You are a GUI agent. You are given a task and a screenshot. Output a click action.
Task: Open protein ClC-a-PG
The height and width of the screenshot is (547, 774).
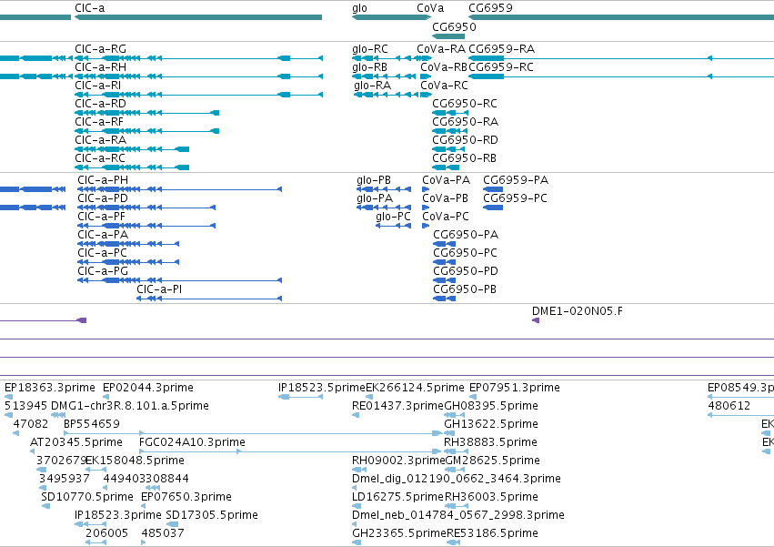pos(103,272)
